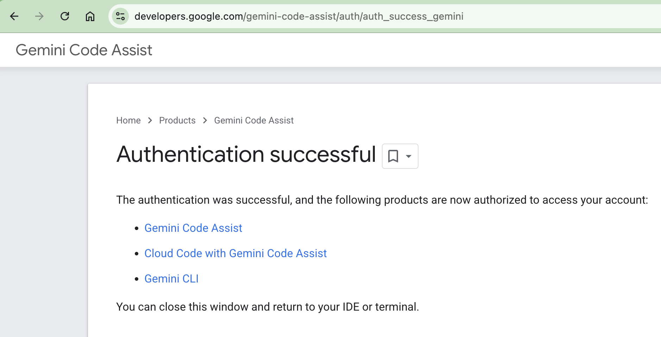Click the chevron after the Products breadcrumb
The height and width of the screenshot is (337, 661).
point(205,120)
